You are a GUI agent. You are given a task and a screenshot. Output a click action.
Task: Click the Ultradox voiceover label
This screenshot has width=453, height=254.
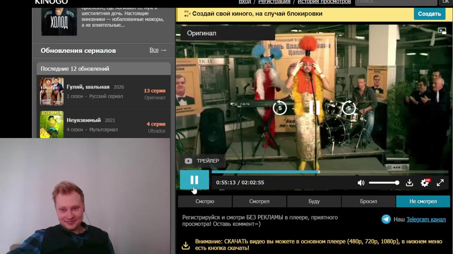tap(157, 131)
